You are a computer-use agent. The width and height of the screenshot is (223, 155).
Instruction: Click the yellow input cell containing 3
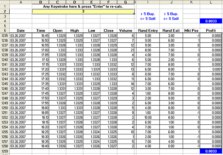(83, 11)
